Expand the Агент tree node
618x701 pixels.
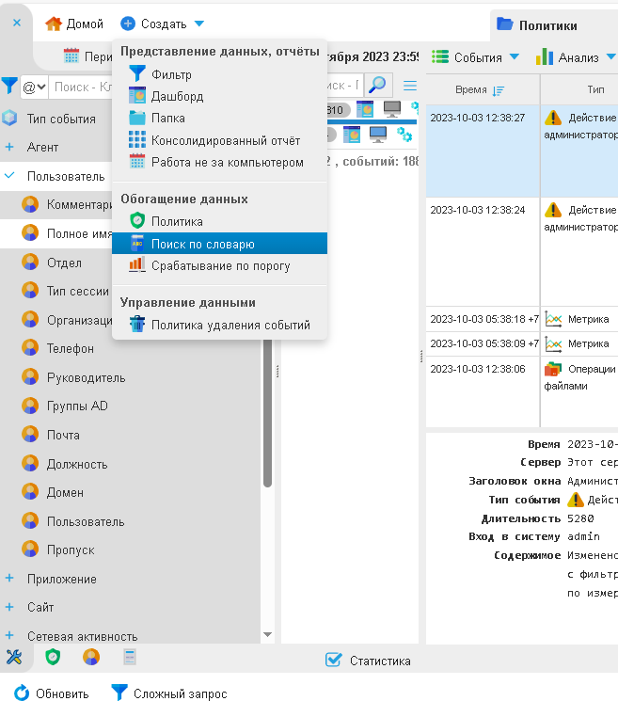point(9,147)
